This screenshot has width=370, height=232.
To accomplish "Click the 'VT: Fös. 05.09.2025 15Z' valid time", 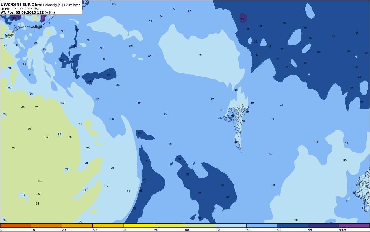I will 22,12.
